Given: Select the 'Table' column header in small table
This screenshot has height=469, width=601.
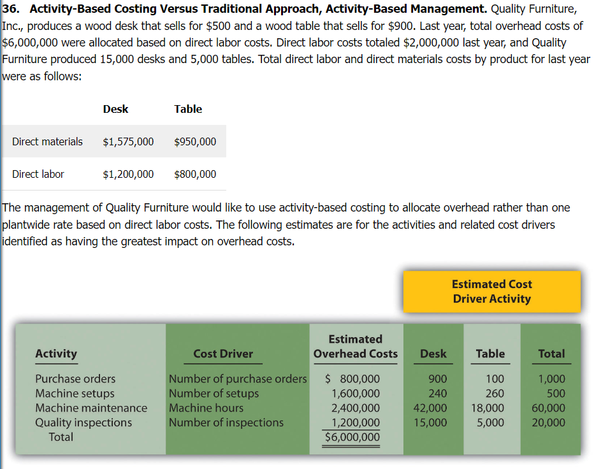Looking at the screenshot, I should (x=188, y=109).
